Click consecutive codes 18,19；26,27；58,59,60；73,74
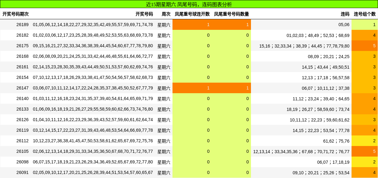This screenshot has width=378, height=178. pyautogui.click(x=318, y=109)
